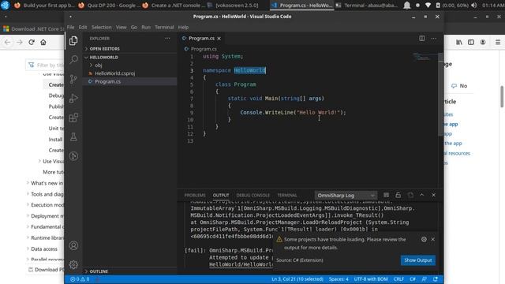Close the Program.cs editor tab
The height and width of the screenshot is (284, 505).
click(x=219, y=39)
